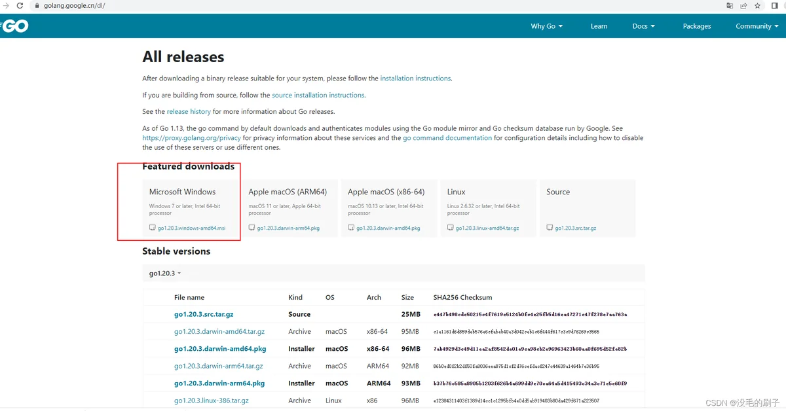Viewport: 786px width, 411px height.
Task: Click go1.20.3.src.tar.gz in the table
Action: click(204, 315)
